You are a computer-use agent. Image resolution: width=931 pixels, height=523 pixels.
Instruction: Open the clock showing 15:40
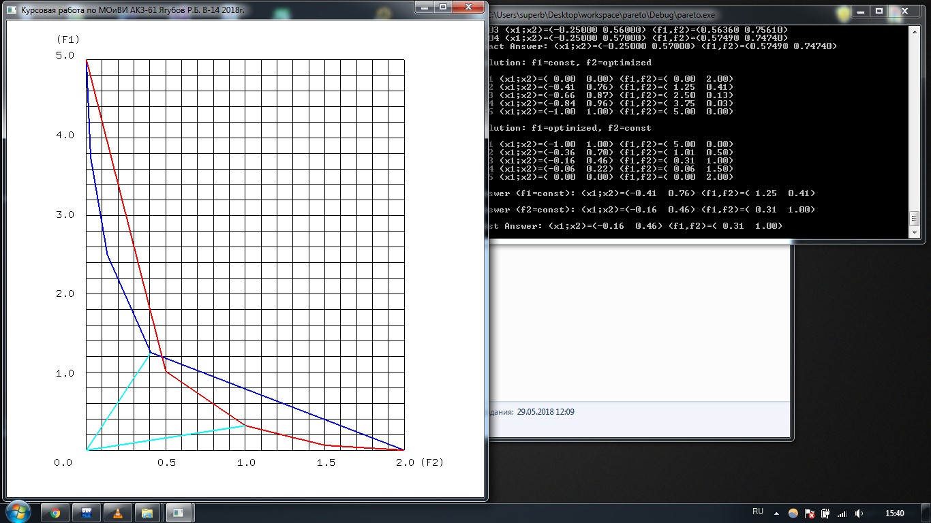pyautogui.click(x=894, y=513)
